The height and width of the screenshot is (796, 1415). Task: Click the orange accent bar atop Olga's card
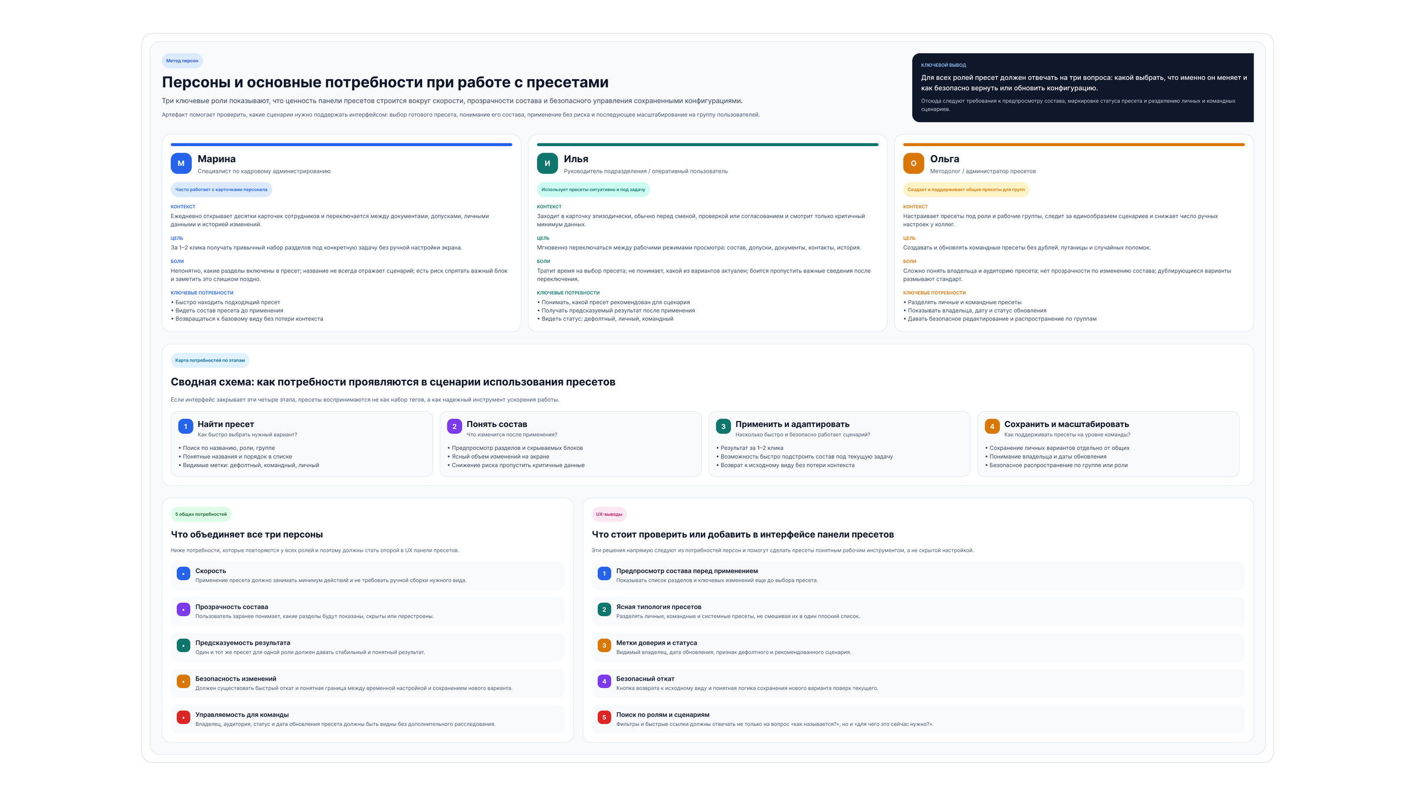tap(1074, 144)
